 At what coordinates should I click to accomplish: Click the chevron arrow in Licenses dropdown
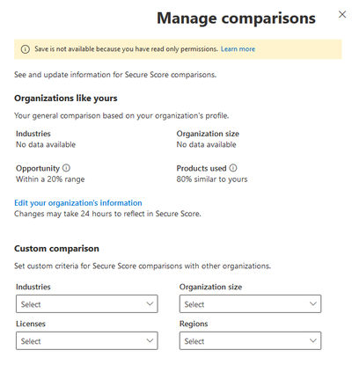150,340
